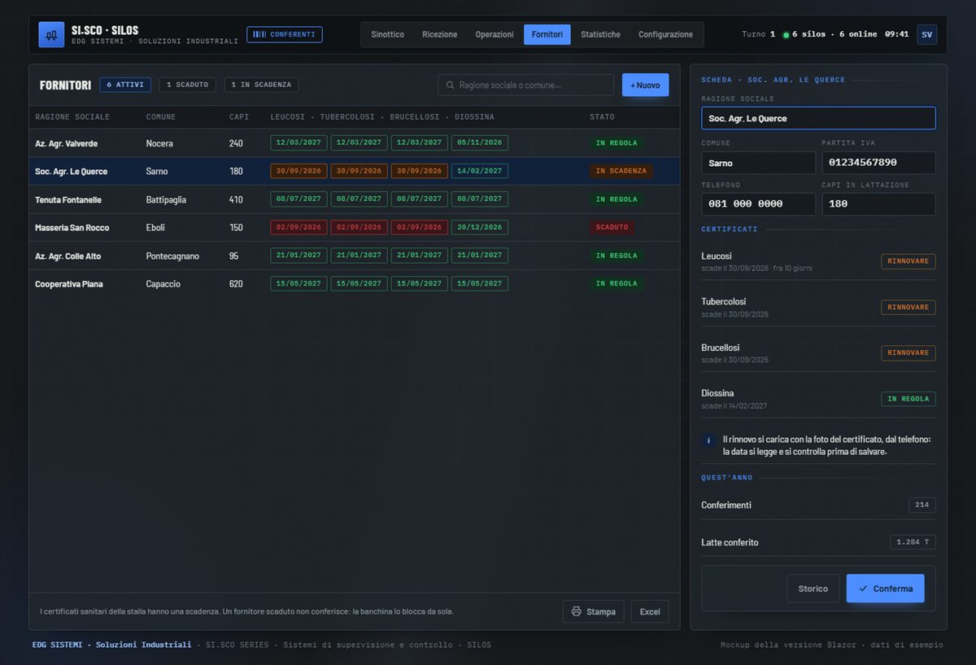Toggle the 6 Attivi filter chip
This screenshot has height=665, width=976.
coord(125,85)
